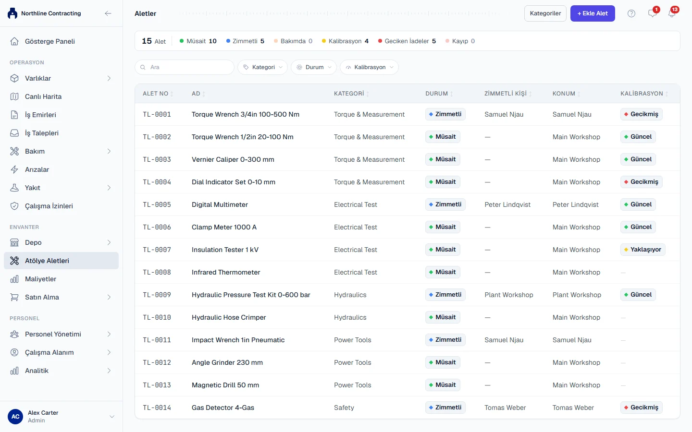This screenshot has height=432, width=692.
Task: Open the Kategori filter dropdown
Action: (263, 67)
